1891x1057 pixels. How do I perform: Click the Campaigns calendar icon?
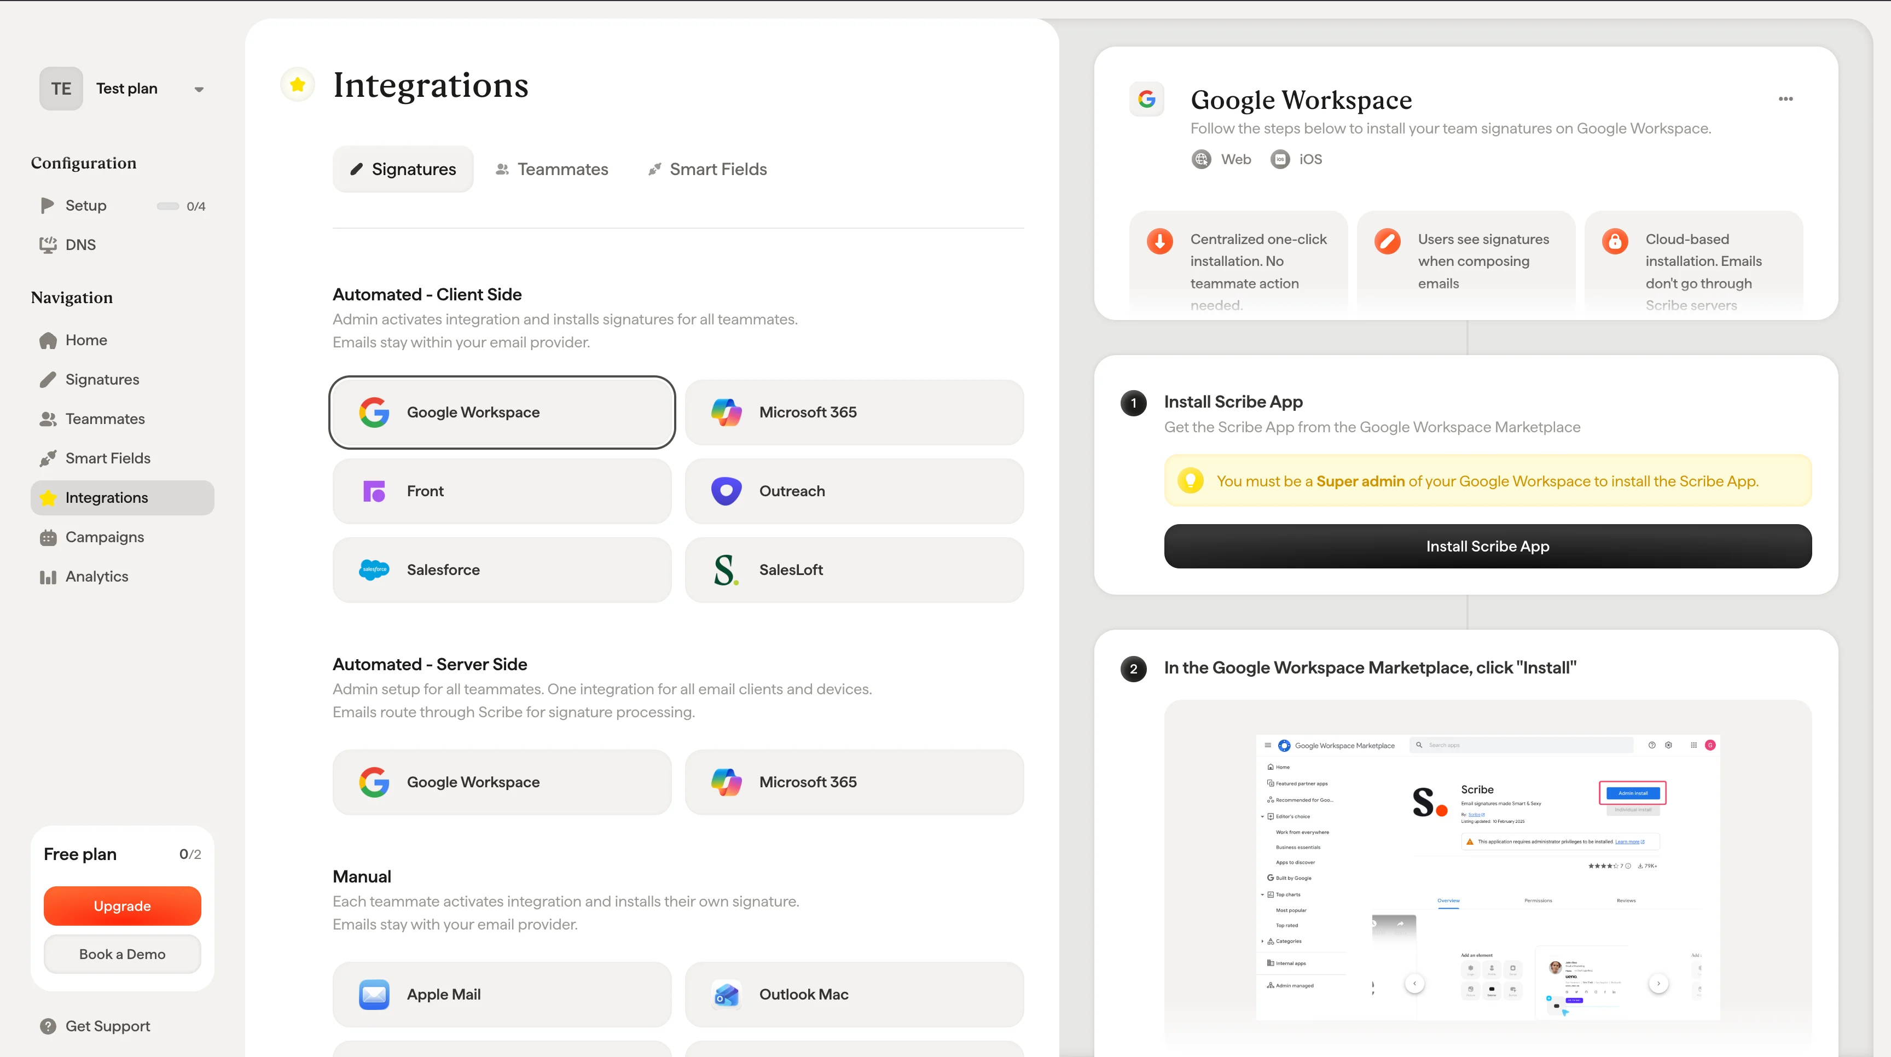point(48,538)
